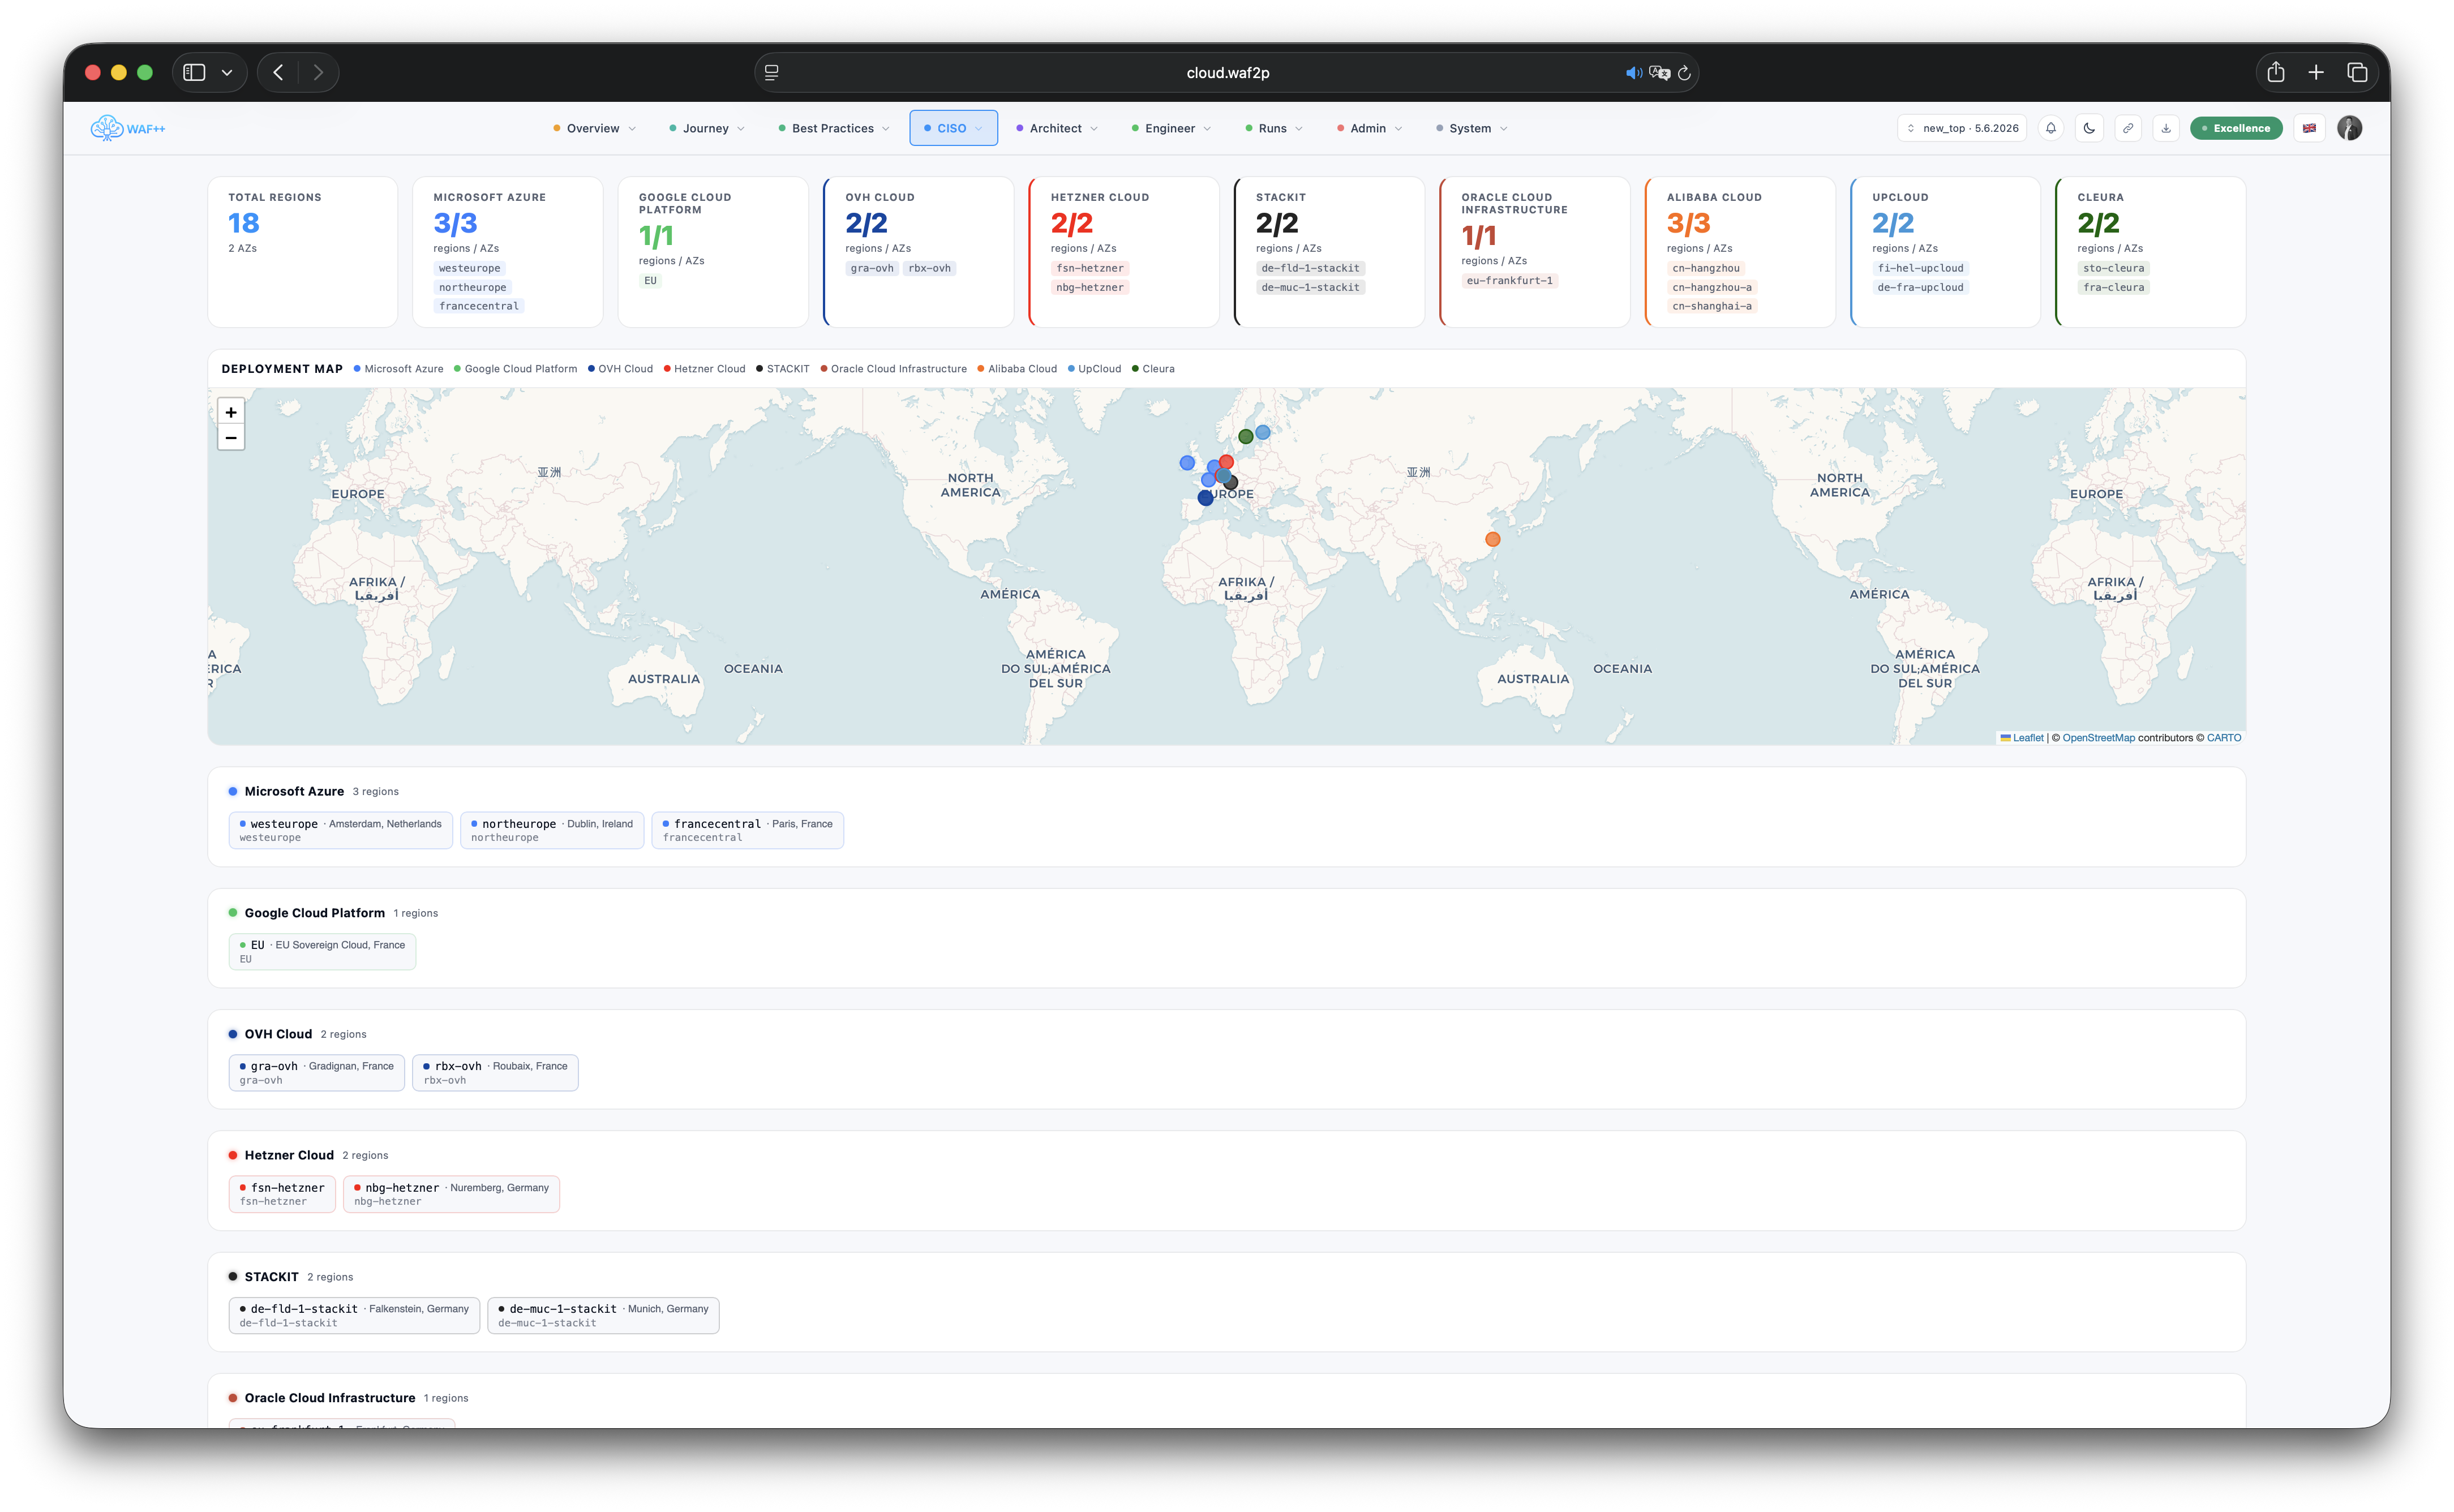Click the translate page icon in address bar
Image resolution: width=2454 pixels, height=1512 pixels.
tap(1659, 73)
